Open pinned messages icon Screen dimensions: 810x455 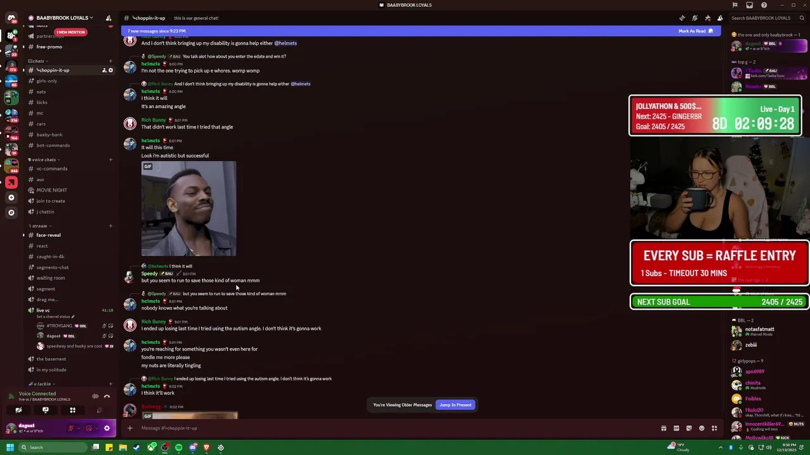707,18
